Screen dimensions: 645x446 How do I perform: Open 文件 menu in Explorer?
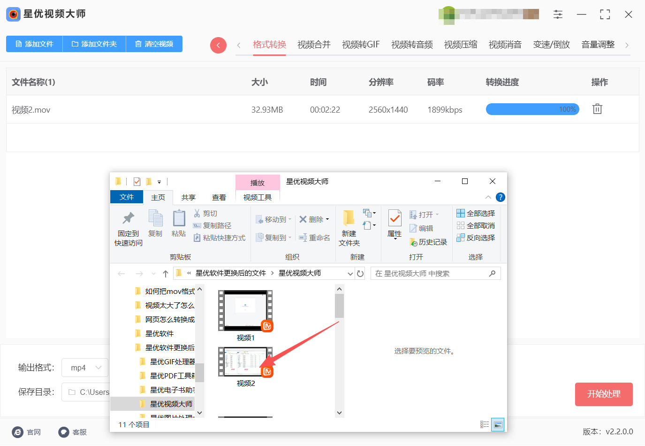point(127,197)
